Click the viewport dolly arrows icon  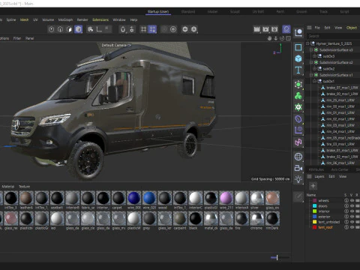(276, 38)
